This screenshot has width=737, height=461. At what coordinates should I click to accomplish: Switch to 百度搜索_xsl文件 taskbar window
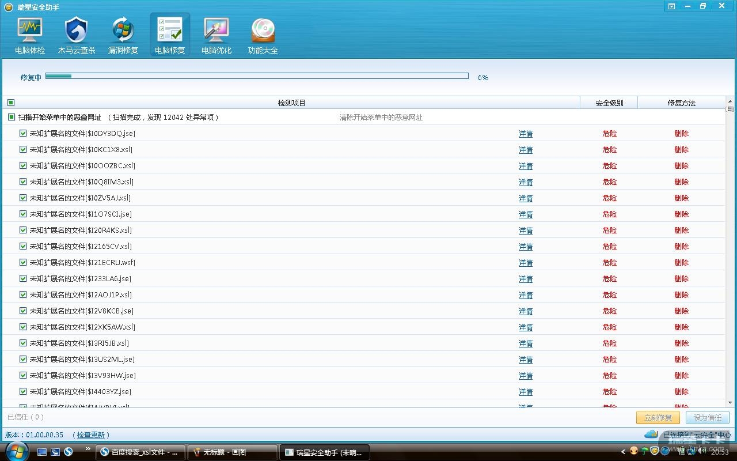[140, 452]
